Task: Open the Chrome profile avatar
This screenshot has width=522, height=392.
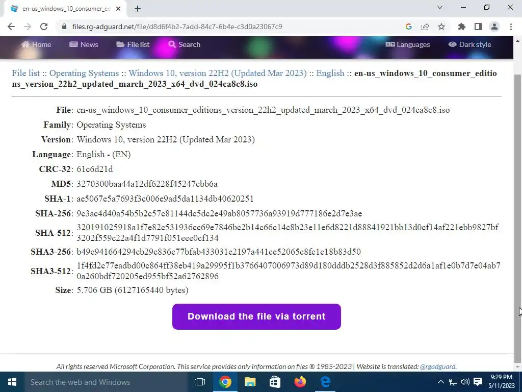Action: click(x=494, y=27)
